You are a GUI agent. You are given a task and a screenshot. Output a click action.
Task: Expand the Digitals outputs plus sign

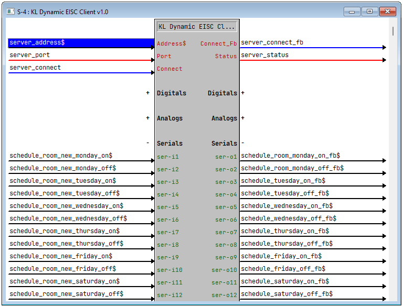[243, 93]
